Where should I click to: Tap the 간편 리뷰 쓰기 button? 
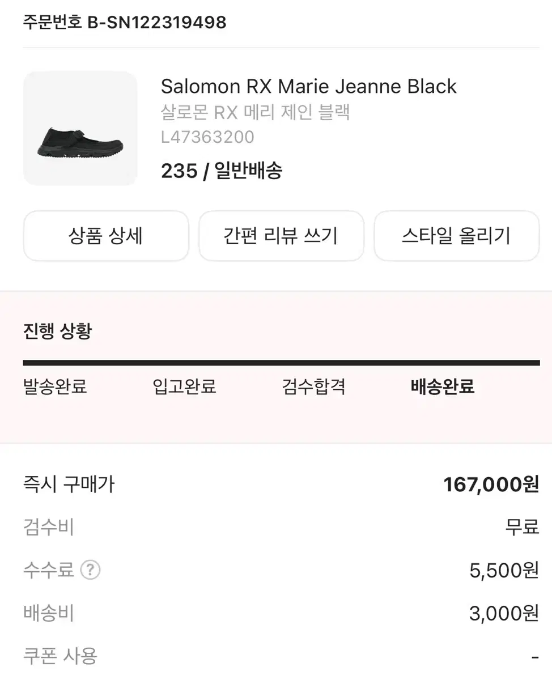(x=281, y=236)
